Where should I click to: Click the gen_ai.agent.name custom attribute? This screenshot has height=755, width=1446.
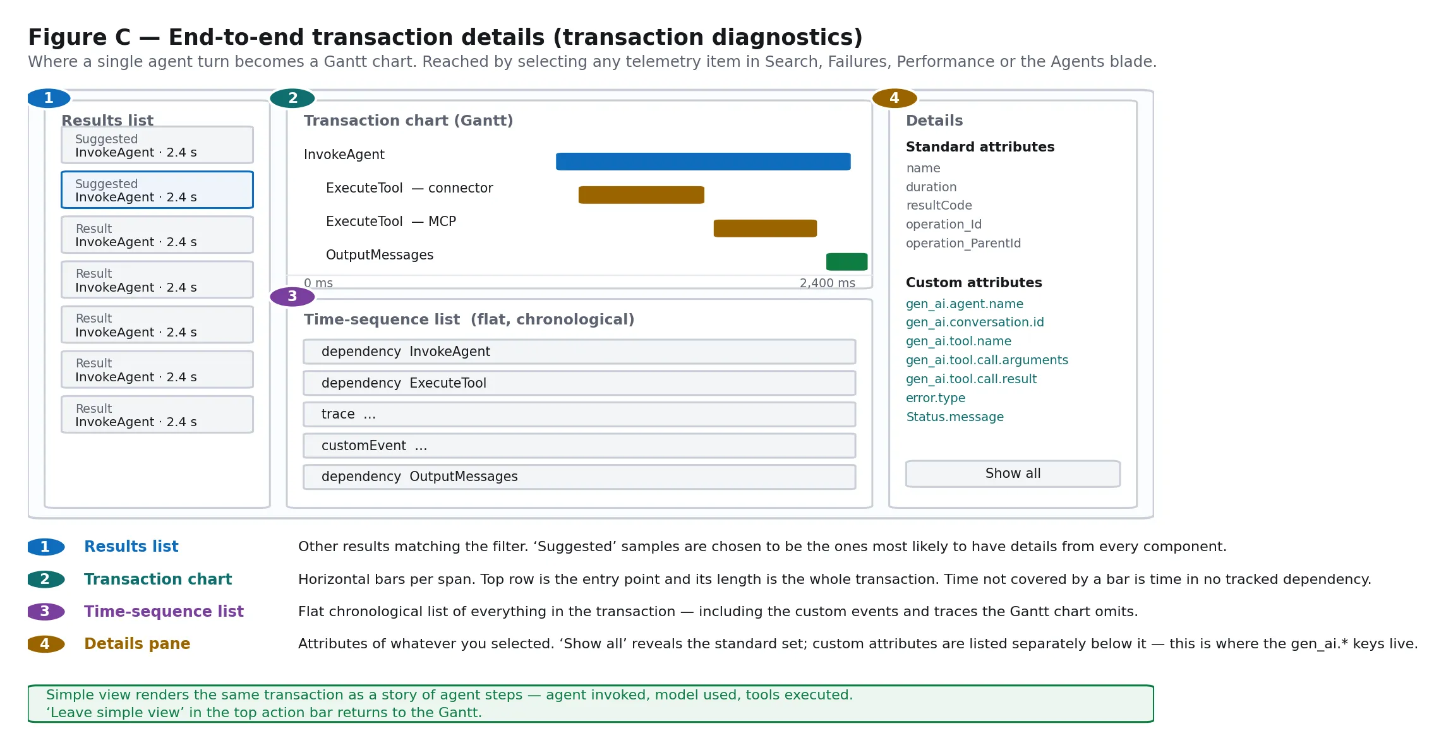965,304
